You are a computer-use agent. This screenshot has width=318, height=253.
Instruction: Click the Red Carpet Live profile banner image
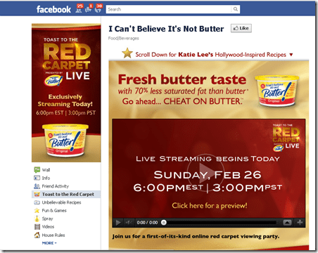click(66, 93)
